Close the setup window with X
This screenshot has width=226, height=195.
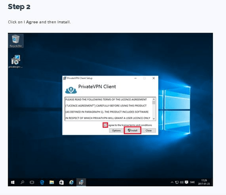click(x=153, y=78)
